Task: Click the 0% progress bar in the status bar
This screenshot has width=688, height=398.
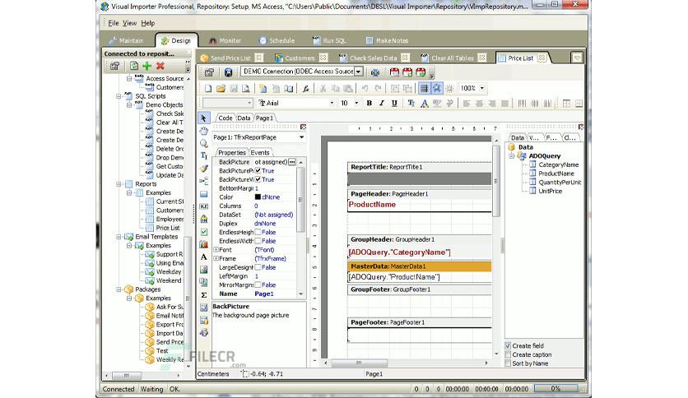Action: point(556,388)
